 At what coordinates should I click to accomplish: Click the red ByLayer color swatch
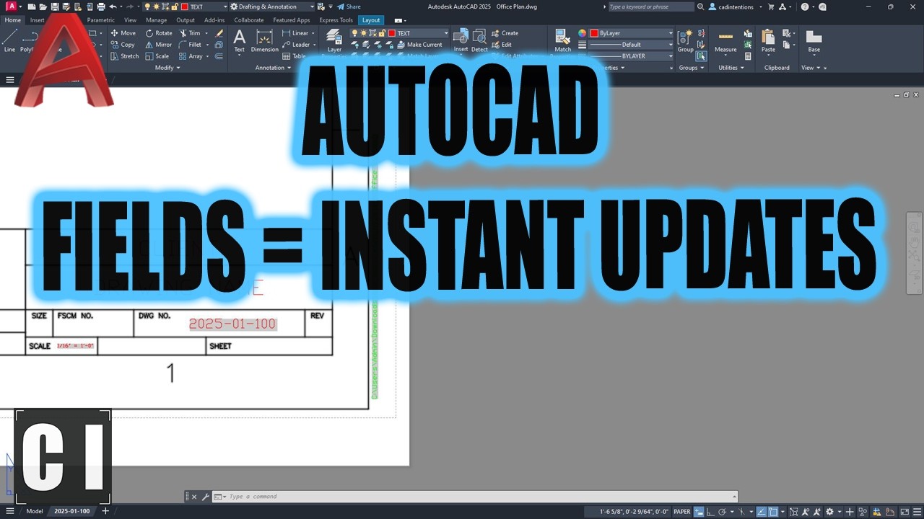[594, 33]
